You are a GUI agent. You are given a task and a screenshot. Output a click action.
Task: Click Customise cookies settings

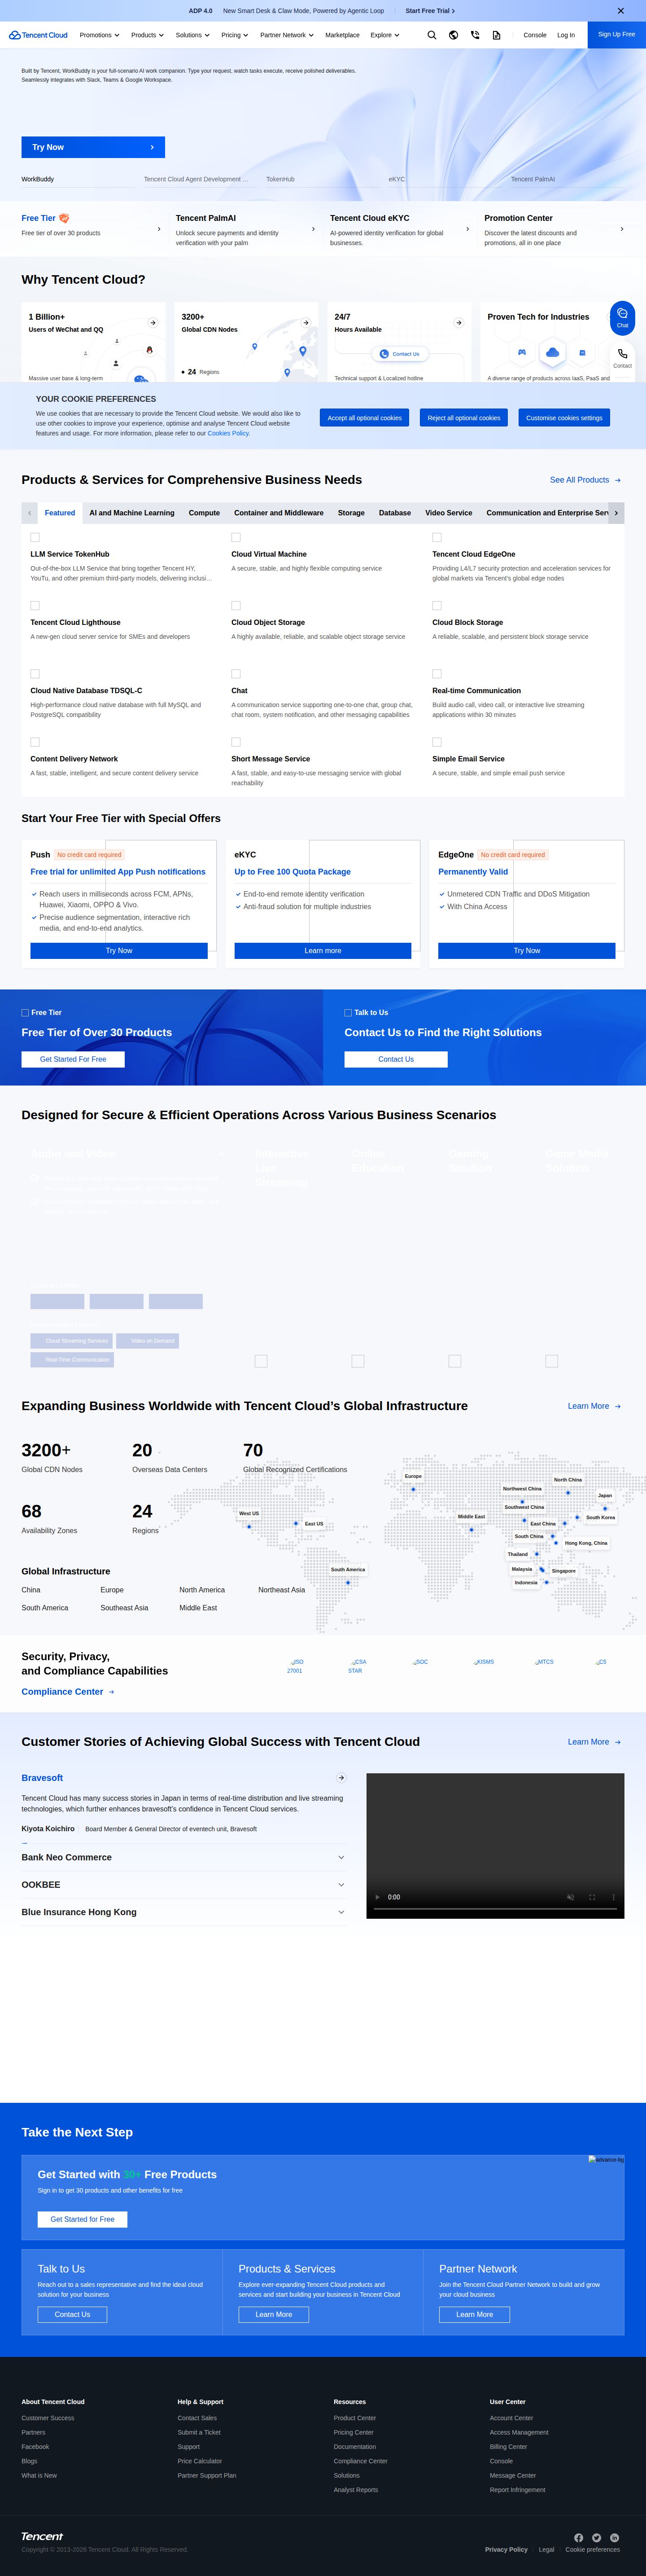(x=564, y=418)
